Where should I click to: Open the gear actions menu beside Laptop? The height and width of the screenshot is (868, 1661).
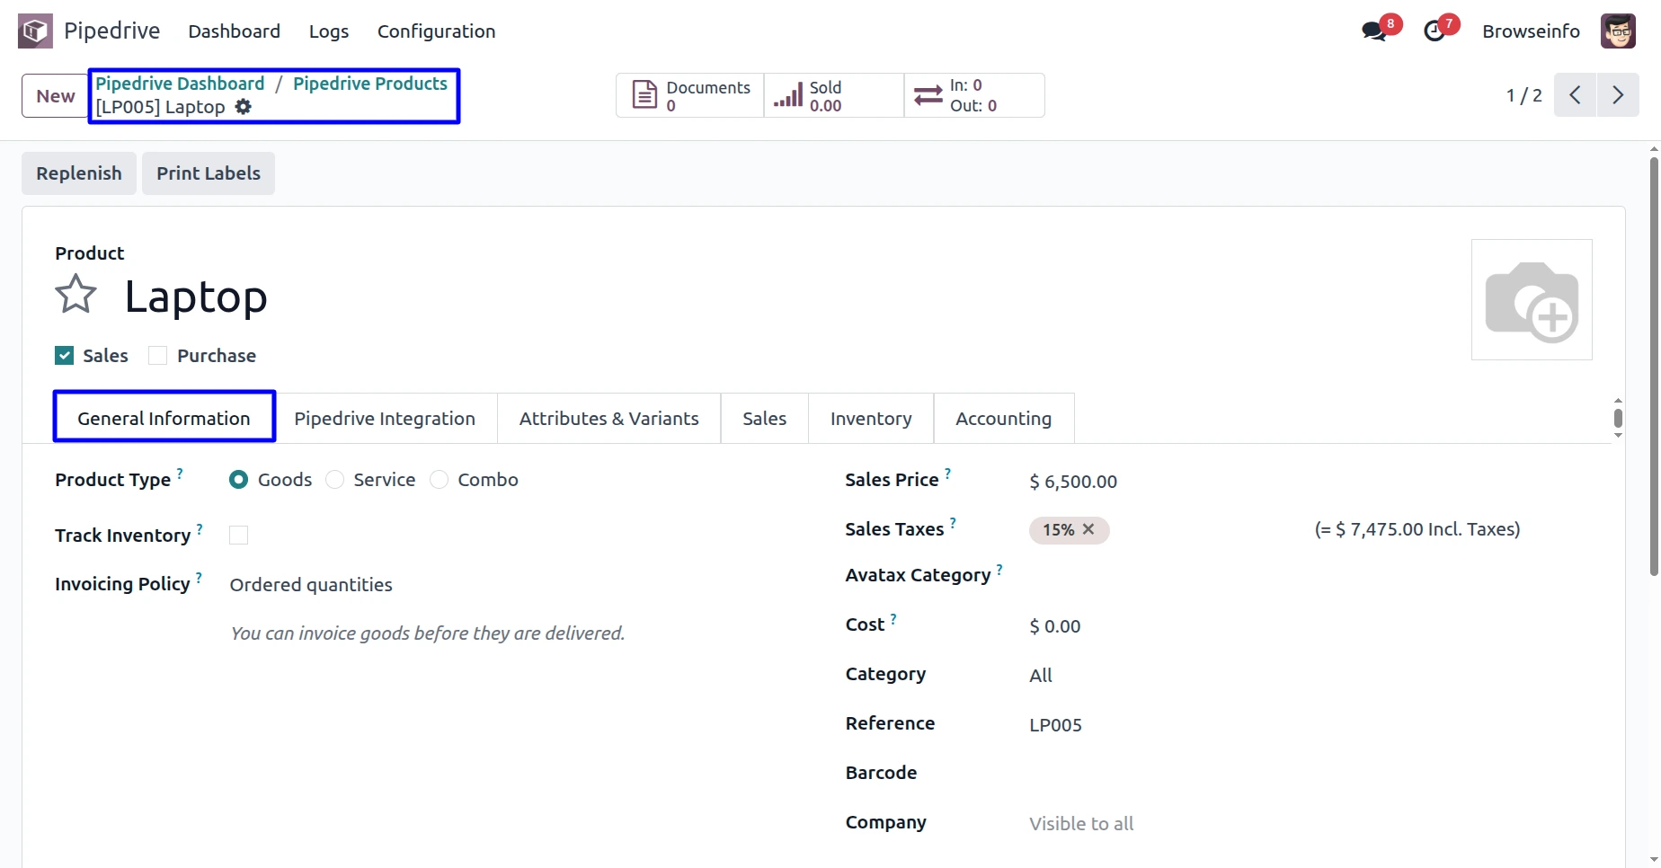(x=244, y=107)
